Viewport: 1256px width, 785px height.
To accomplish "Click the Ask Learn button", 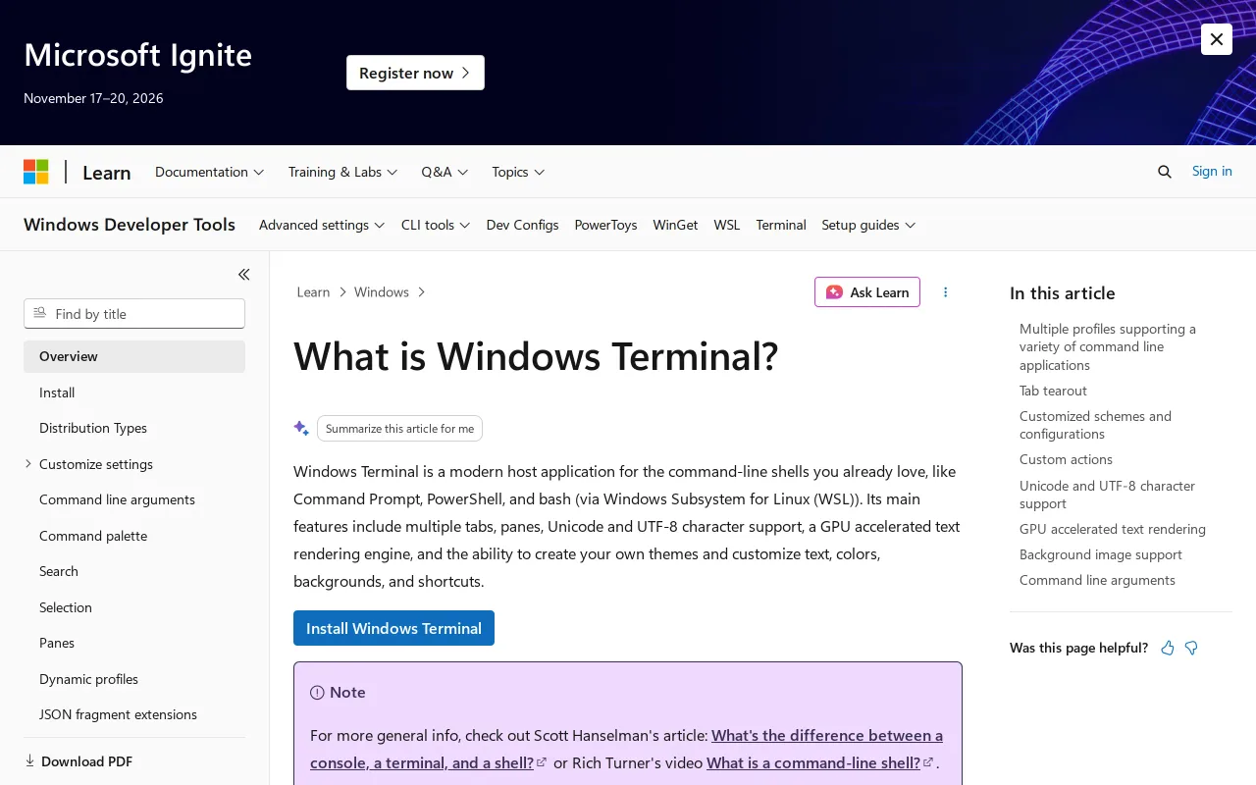I will pyautogui.click(x=867, y=292).
